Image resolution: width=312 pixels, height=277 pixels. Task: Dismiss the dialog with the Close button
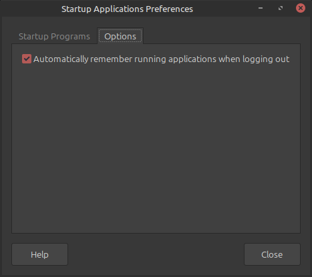pyautogui.click(x=272, y=254)
